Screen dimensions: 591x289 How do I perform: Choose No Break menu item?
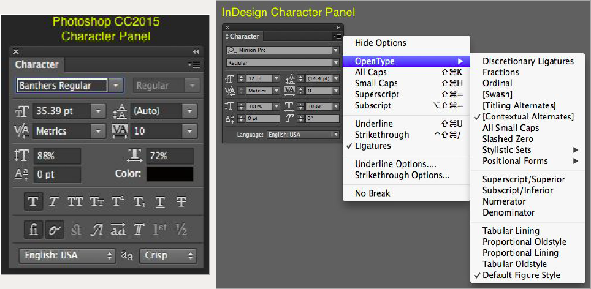point(406,193)
